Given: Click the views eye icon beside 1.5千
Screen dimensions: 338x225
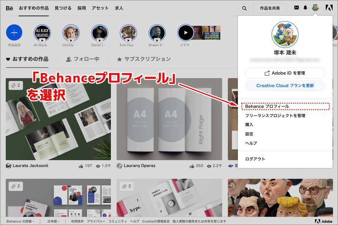Looking at the screenshot, I should click(98, 166).
